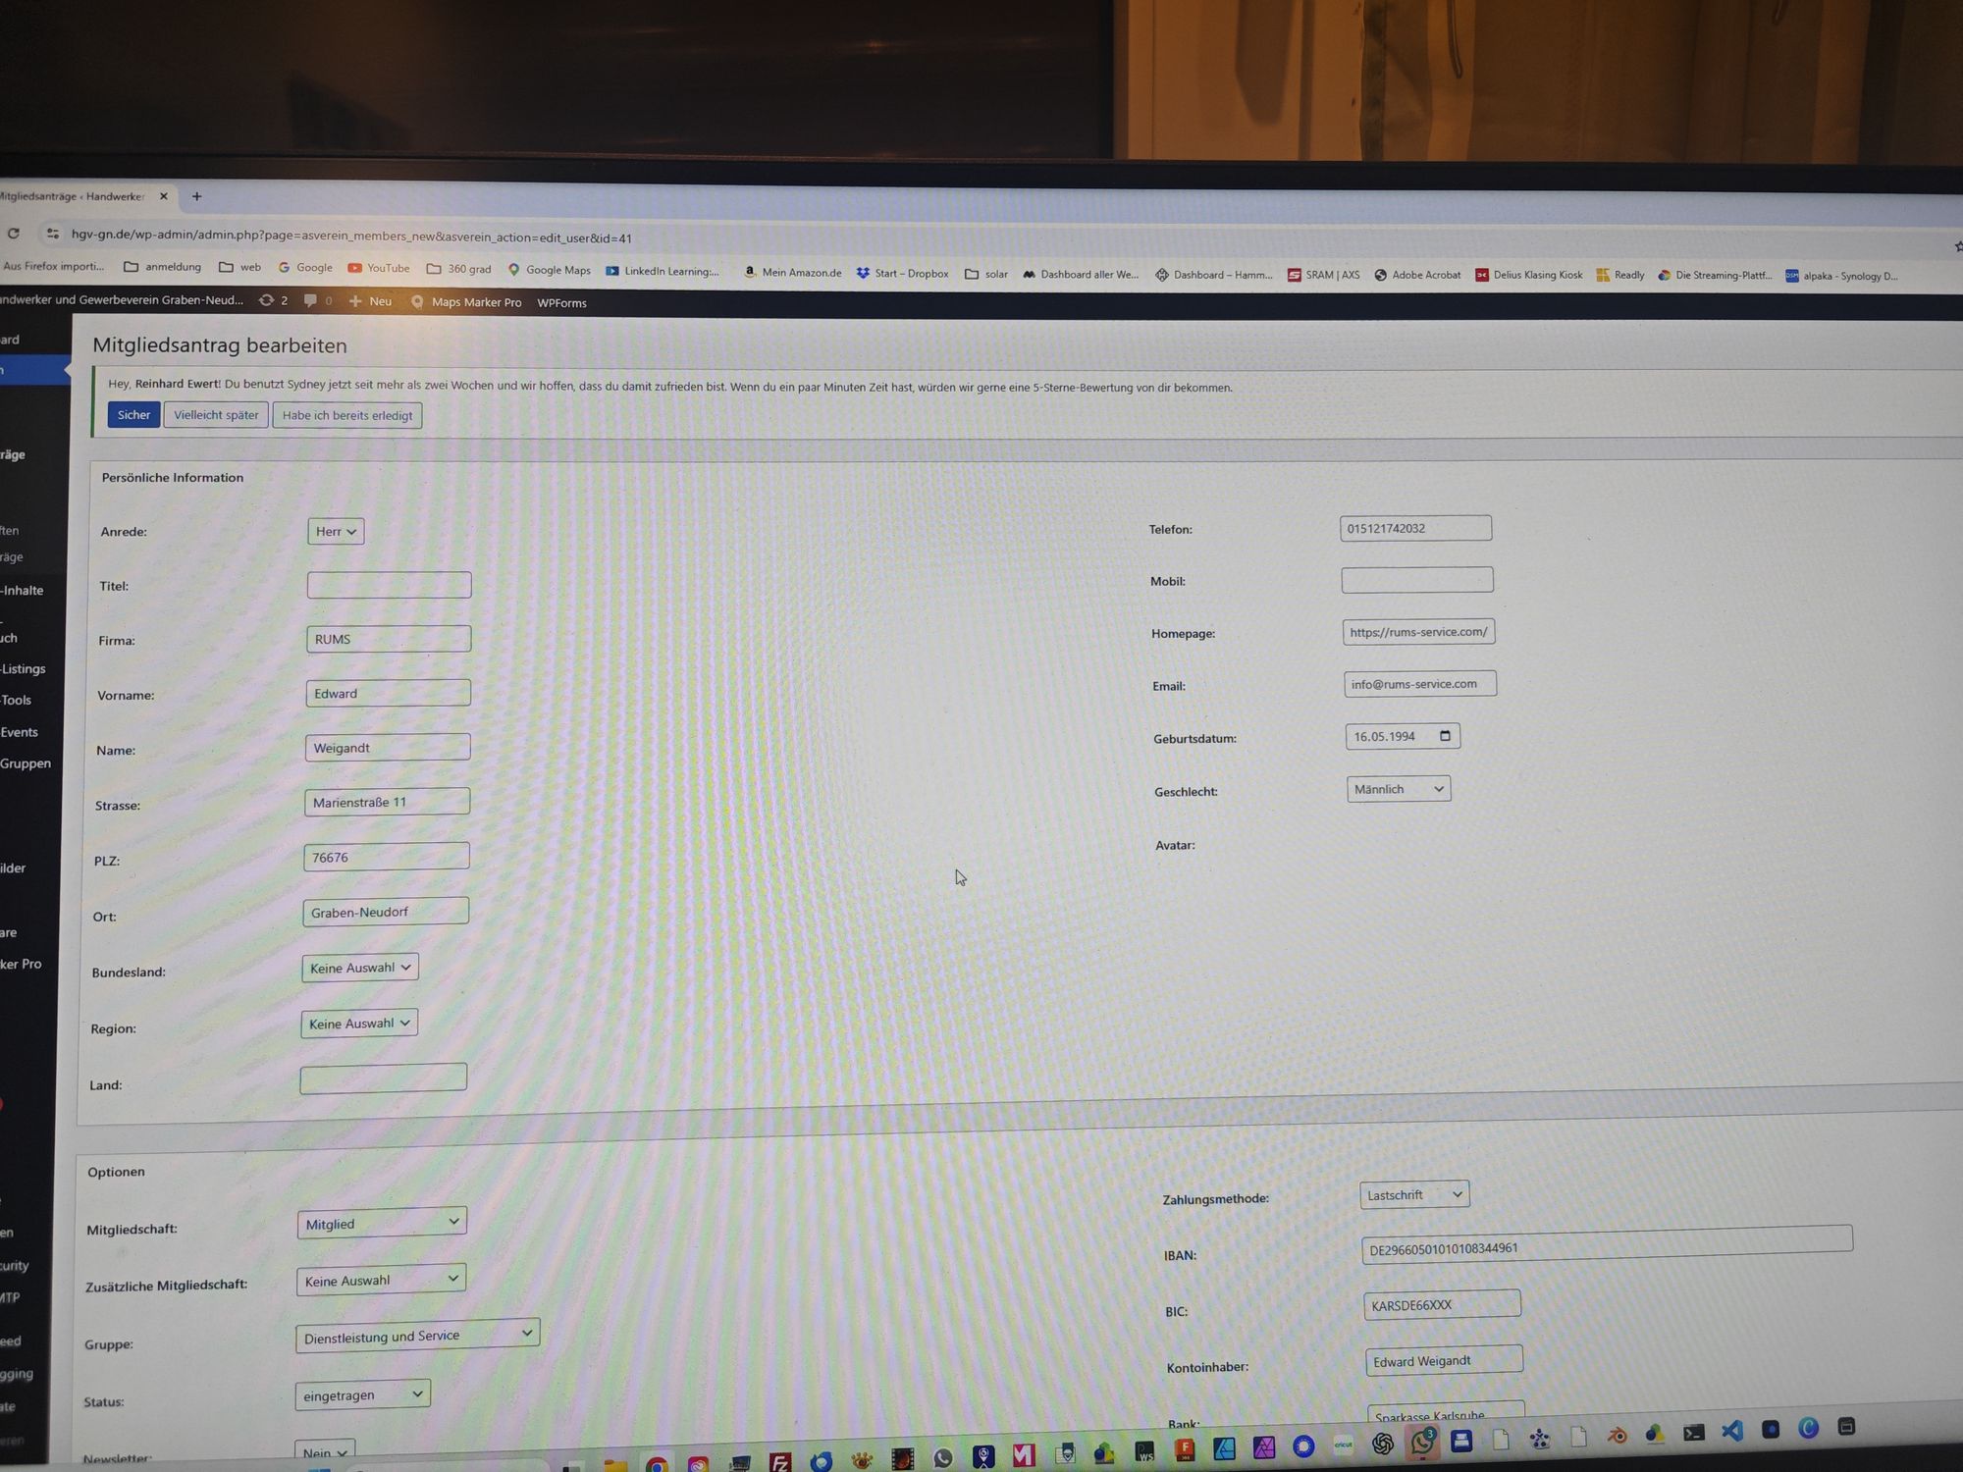The image size is (1963, 1472).
Task: Click the browser address bar URL
Action: pos(351,237)
